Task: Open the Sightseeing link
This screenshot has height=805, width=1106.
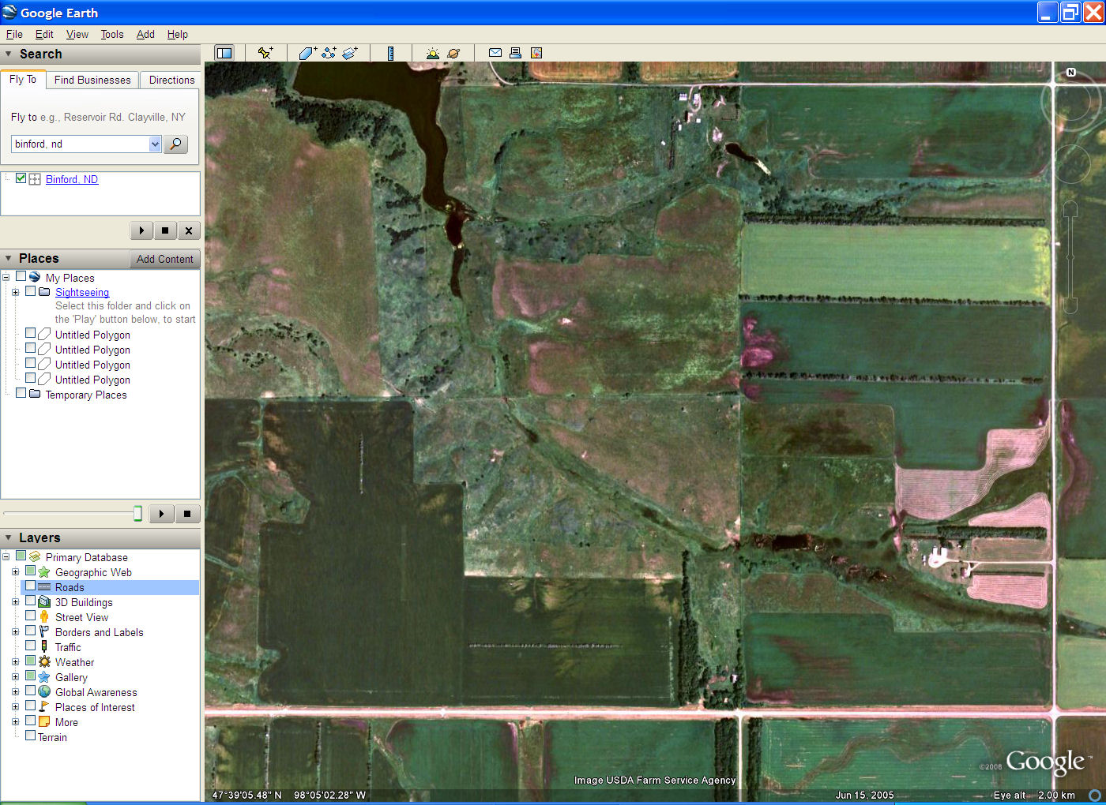Action: click(x=82, y=292)
